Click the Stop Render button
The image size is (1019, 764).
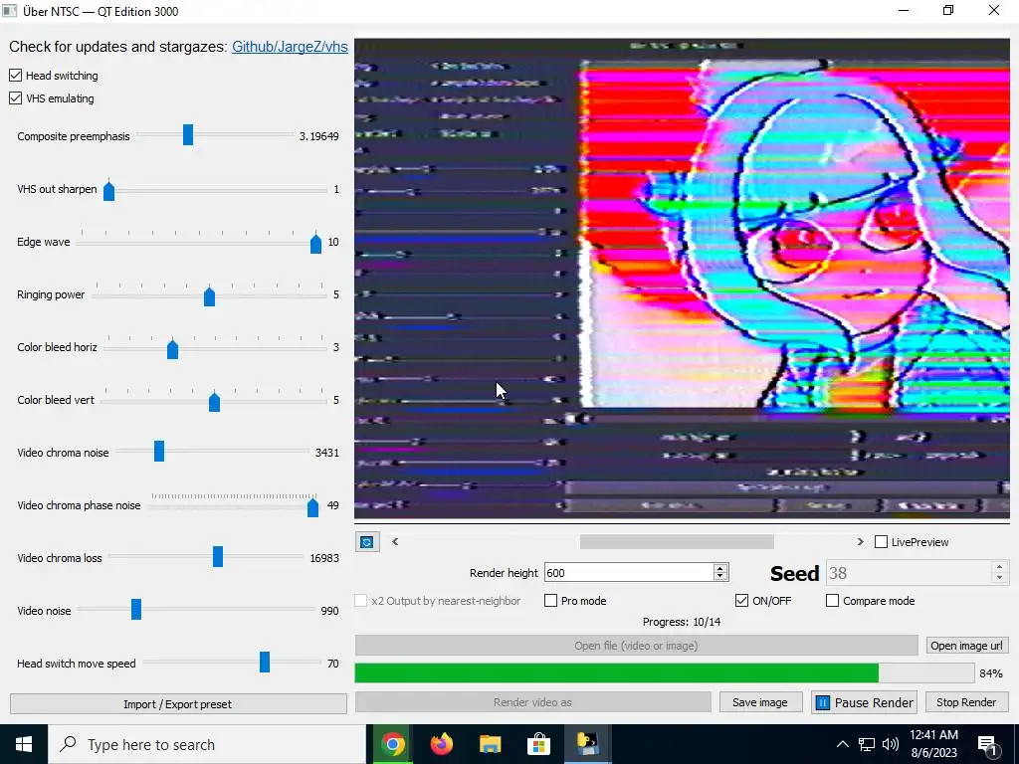[966, 702]
